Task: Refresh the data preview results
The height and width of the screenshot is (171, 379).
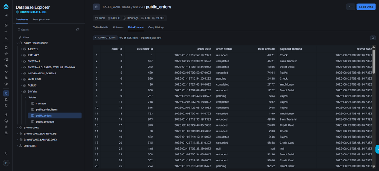Action: [x=373, y=38]
